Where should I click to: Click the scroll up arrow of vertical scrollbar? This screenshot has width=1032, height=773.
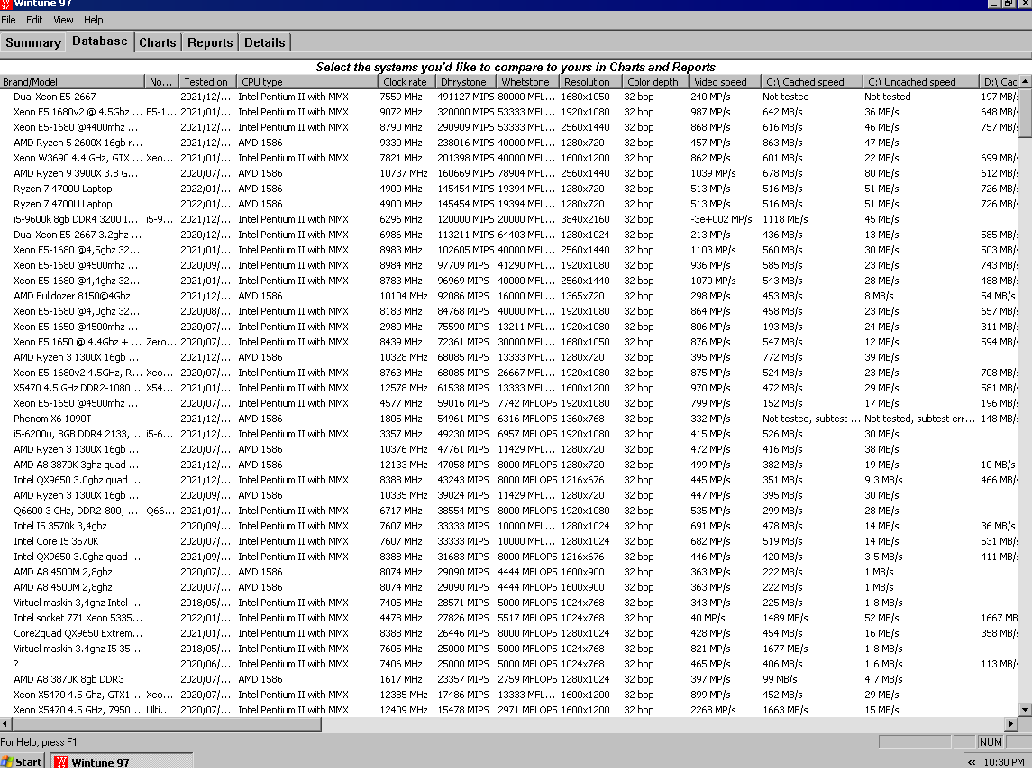coord(1026,82)
